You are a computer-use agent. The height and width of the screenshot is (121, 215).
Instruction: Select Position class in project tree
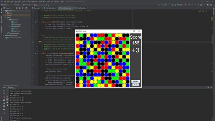16,29
